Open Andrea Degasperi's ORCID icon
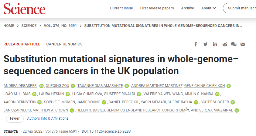The image size is (256, 136). (41, 86)
